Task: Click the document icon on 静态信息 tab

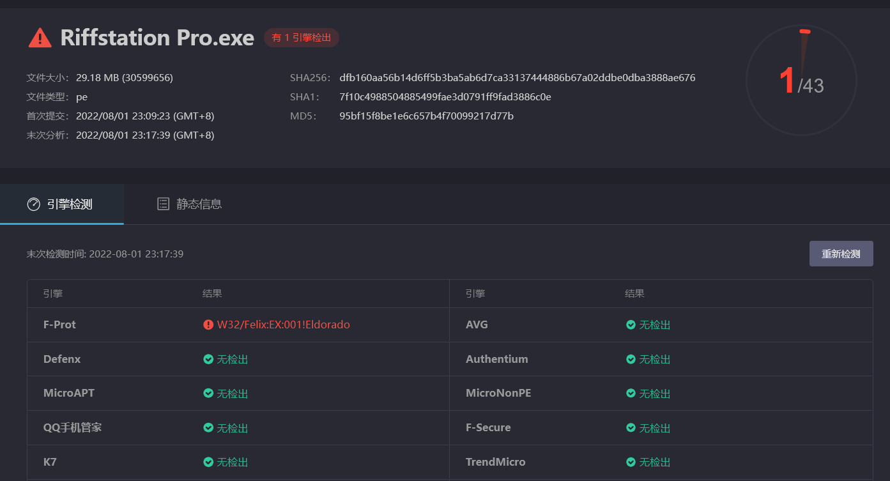Action: coord(164,204)
